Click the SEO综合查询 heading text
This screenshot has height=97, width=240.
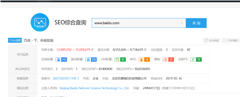click(x=70, y=22)
